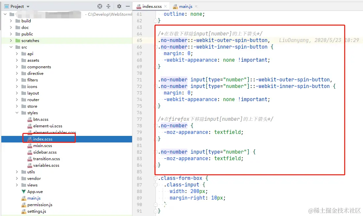Viewport: 363px width, 216px height.
Task: Expand the layout folder arrow
Action: 17,93
